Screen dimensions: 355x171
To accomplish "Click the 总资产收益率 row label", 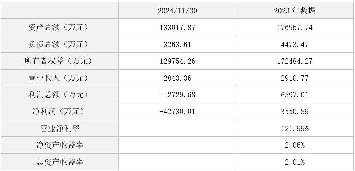I will (x=60, y=162).
